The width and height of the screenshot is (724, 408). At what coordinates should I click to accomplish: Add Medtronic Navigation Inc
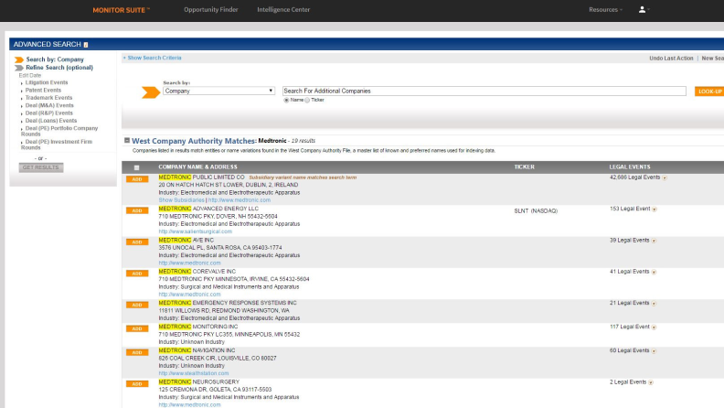(x=137, y=352)
